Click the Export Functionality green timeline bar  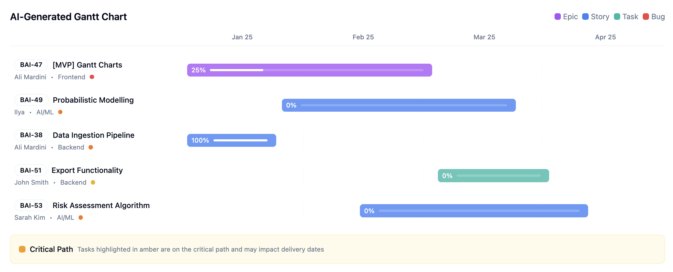coord(493,176)
